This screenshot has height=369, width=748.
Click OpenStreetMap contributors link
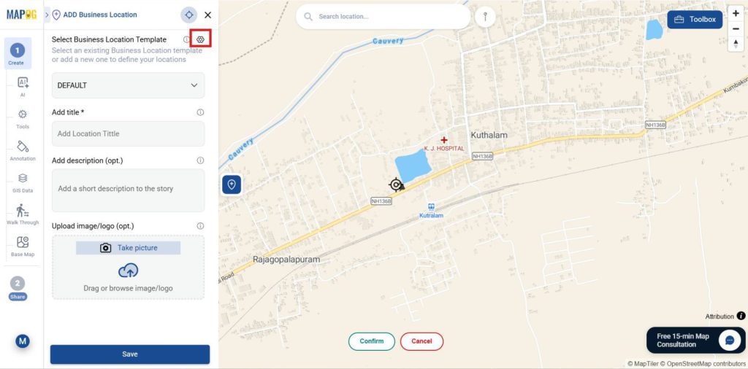coord(703,364)
